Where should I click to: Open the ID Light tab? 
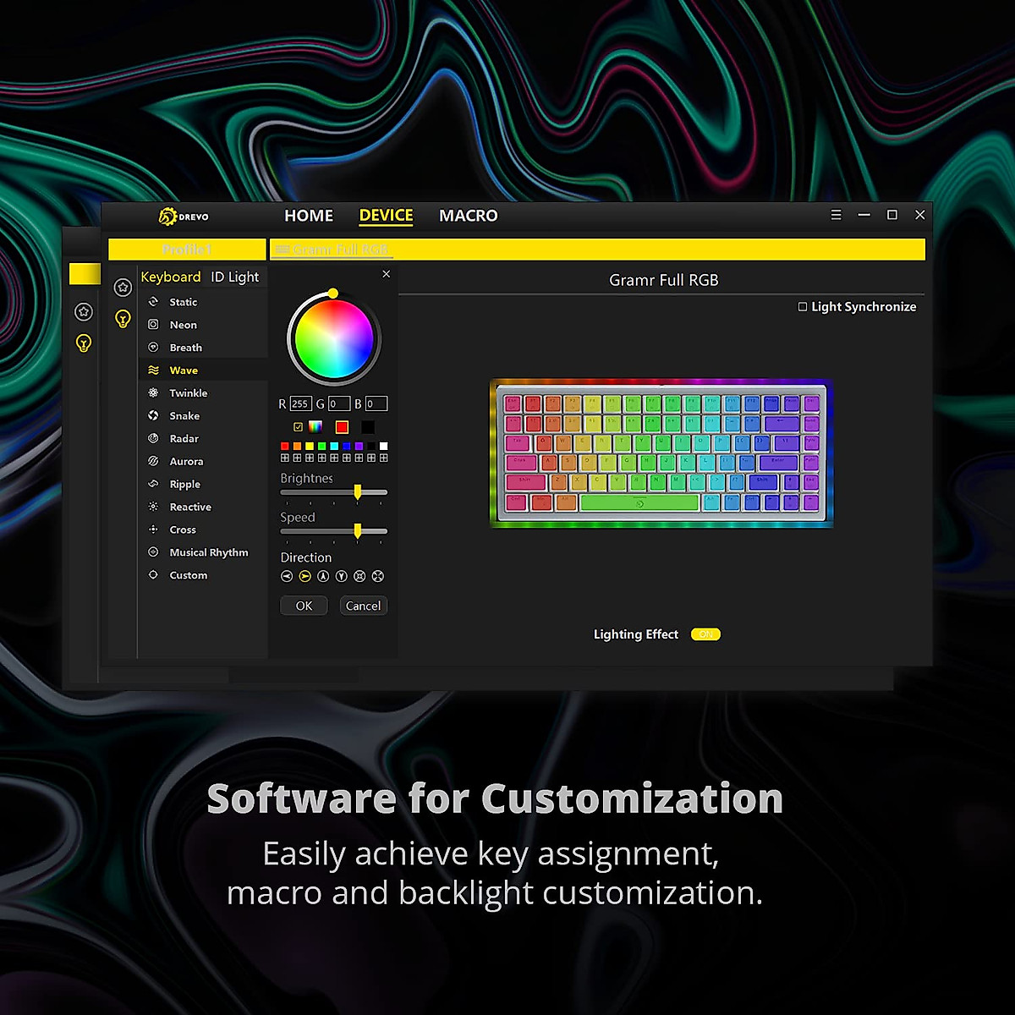tap(234, 277)
